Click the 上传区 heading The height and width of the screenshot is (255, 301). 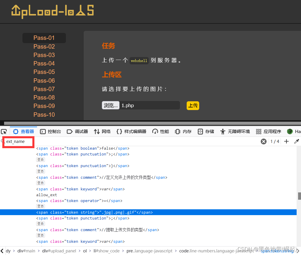pos(112,75)
